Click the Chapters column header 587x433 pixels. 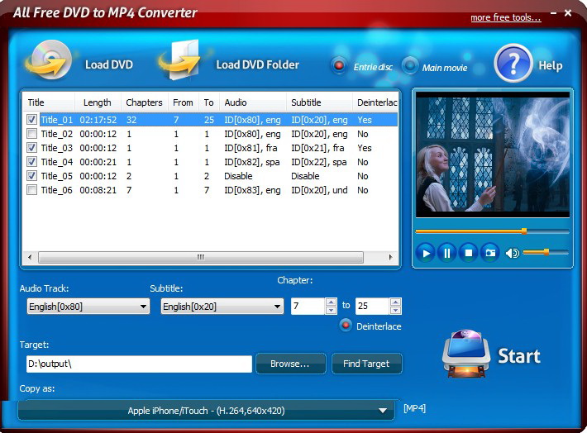coord(145,102)
